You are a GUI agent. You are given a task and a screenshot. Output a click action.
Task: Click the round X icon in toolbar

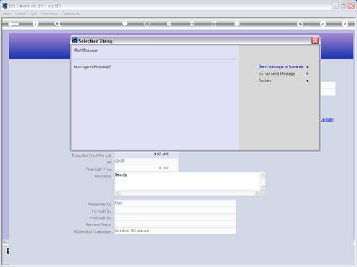[345, 23]
